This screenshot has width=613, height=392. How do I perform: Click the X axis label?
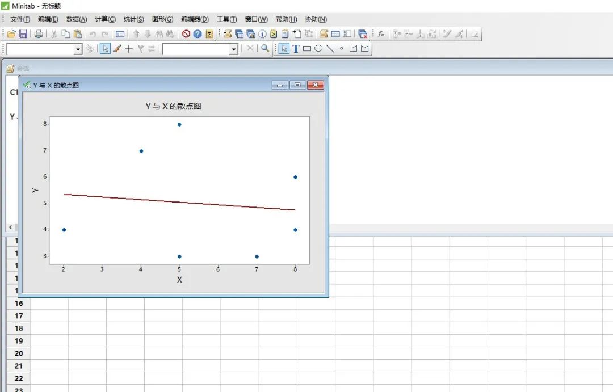[179, 280]
